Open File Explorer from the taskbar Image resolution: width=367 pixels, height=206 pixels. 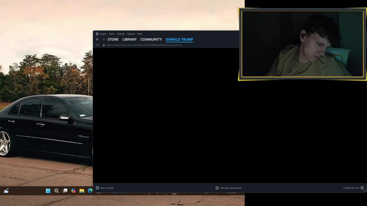[x=82, y=191]
